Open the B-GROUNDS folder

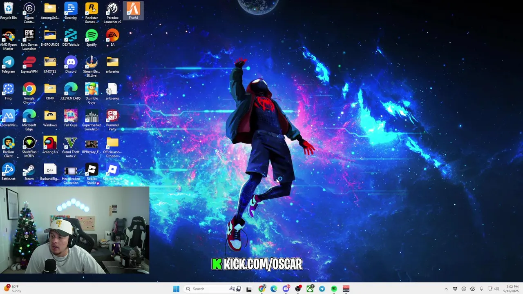[x=50, y=38]
